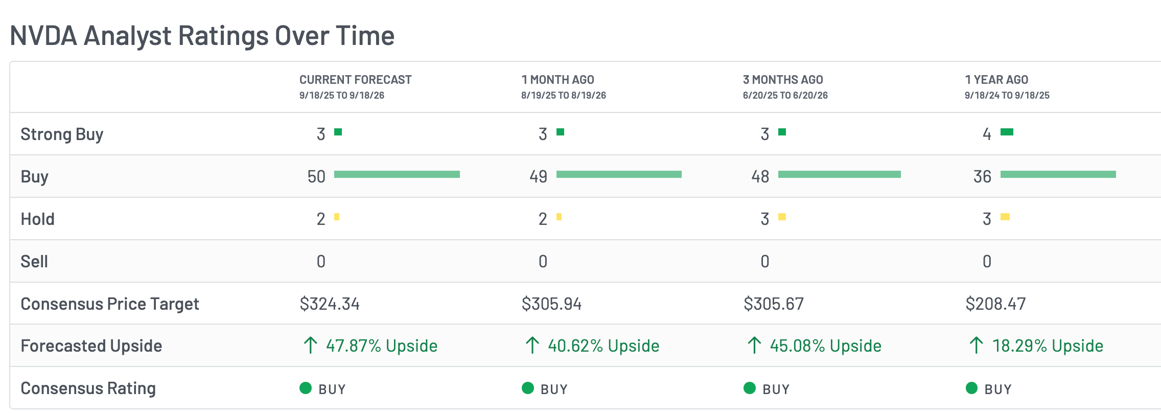This screenshot has width=1161, height=413.
Task: Click the Strong Buy count 3 under Current Forecast
Action: coord(321,134)
